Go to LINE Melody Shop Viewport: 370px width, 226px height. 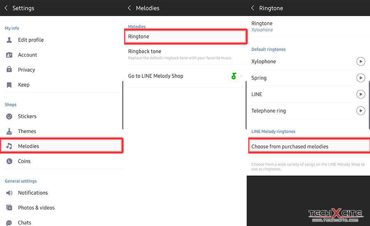[186, 76]
